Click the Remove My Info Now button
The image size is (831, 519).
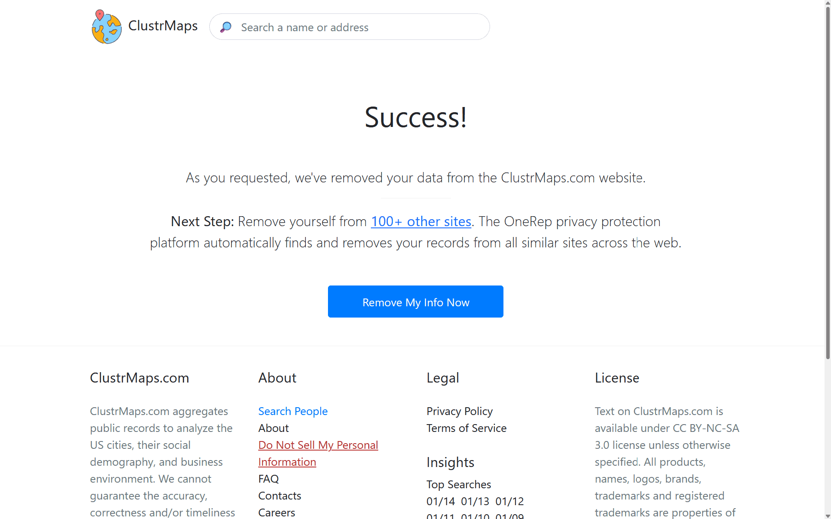tap(415, 302)
